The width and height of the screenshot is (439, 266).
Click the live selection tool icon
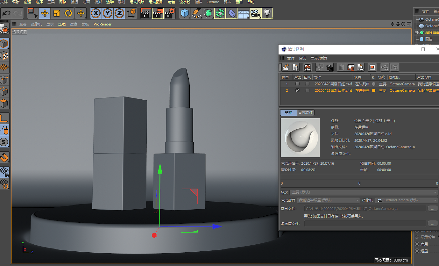pyautogui.click(x=33, y=13)
